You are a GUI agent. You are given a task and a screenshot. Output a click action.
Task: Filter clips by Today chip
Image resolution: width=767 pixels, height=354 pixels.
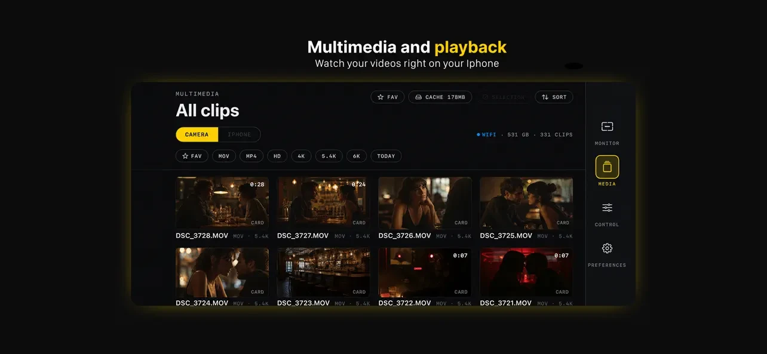coord(386,156)
